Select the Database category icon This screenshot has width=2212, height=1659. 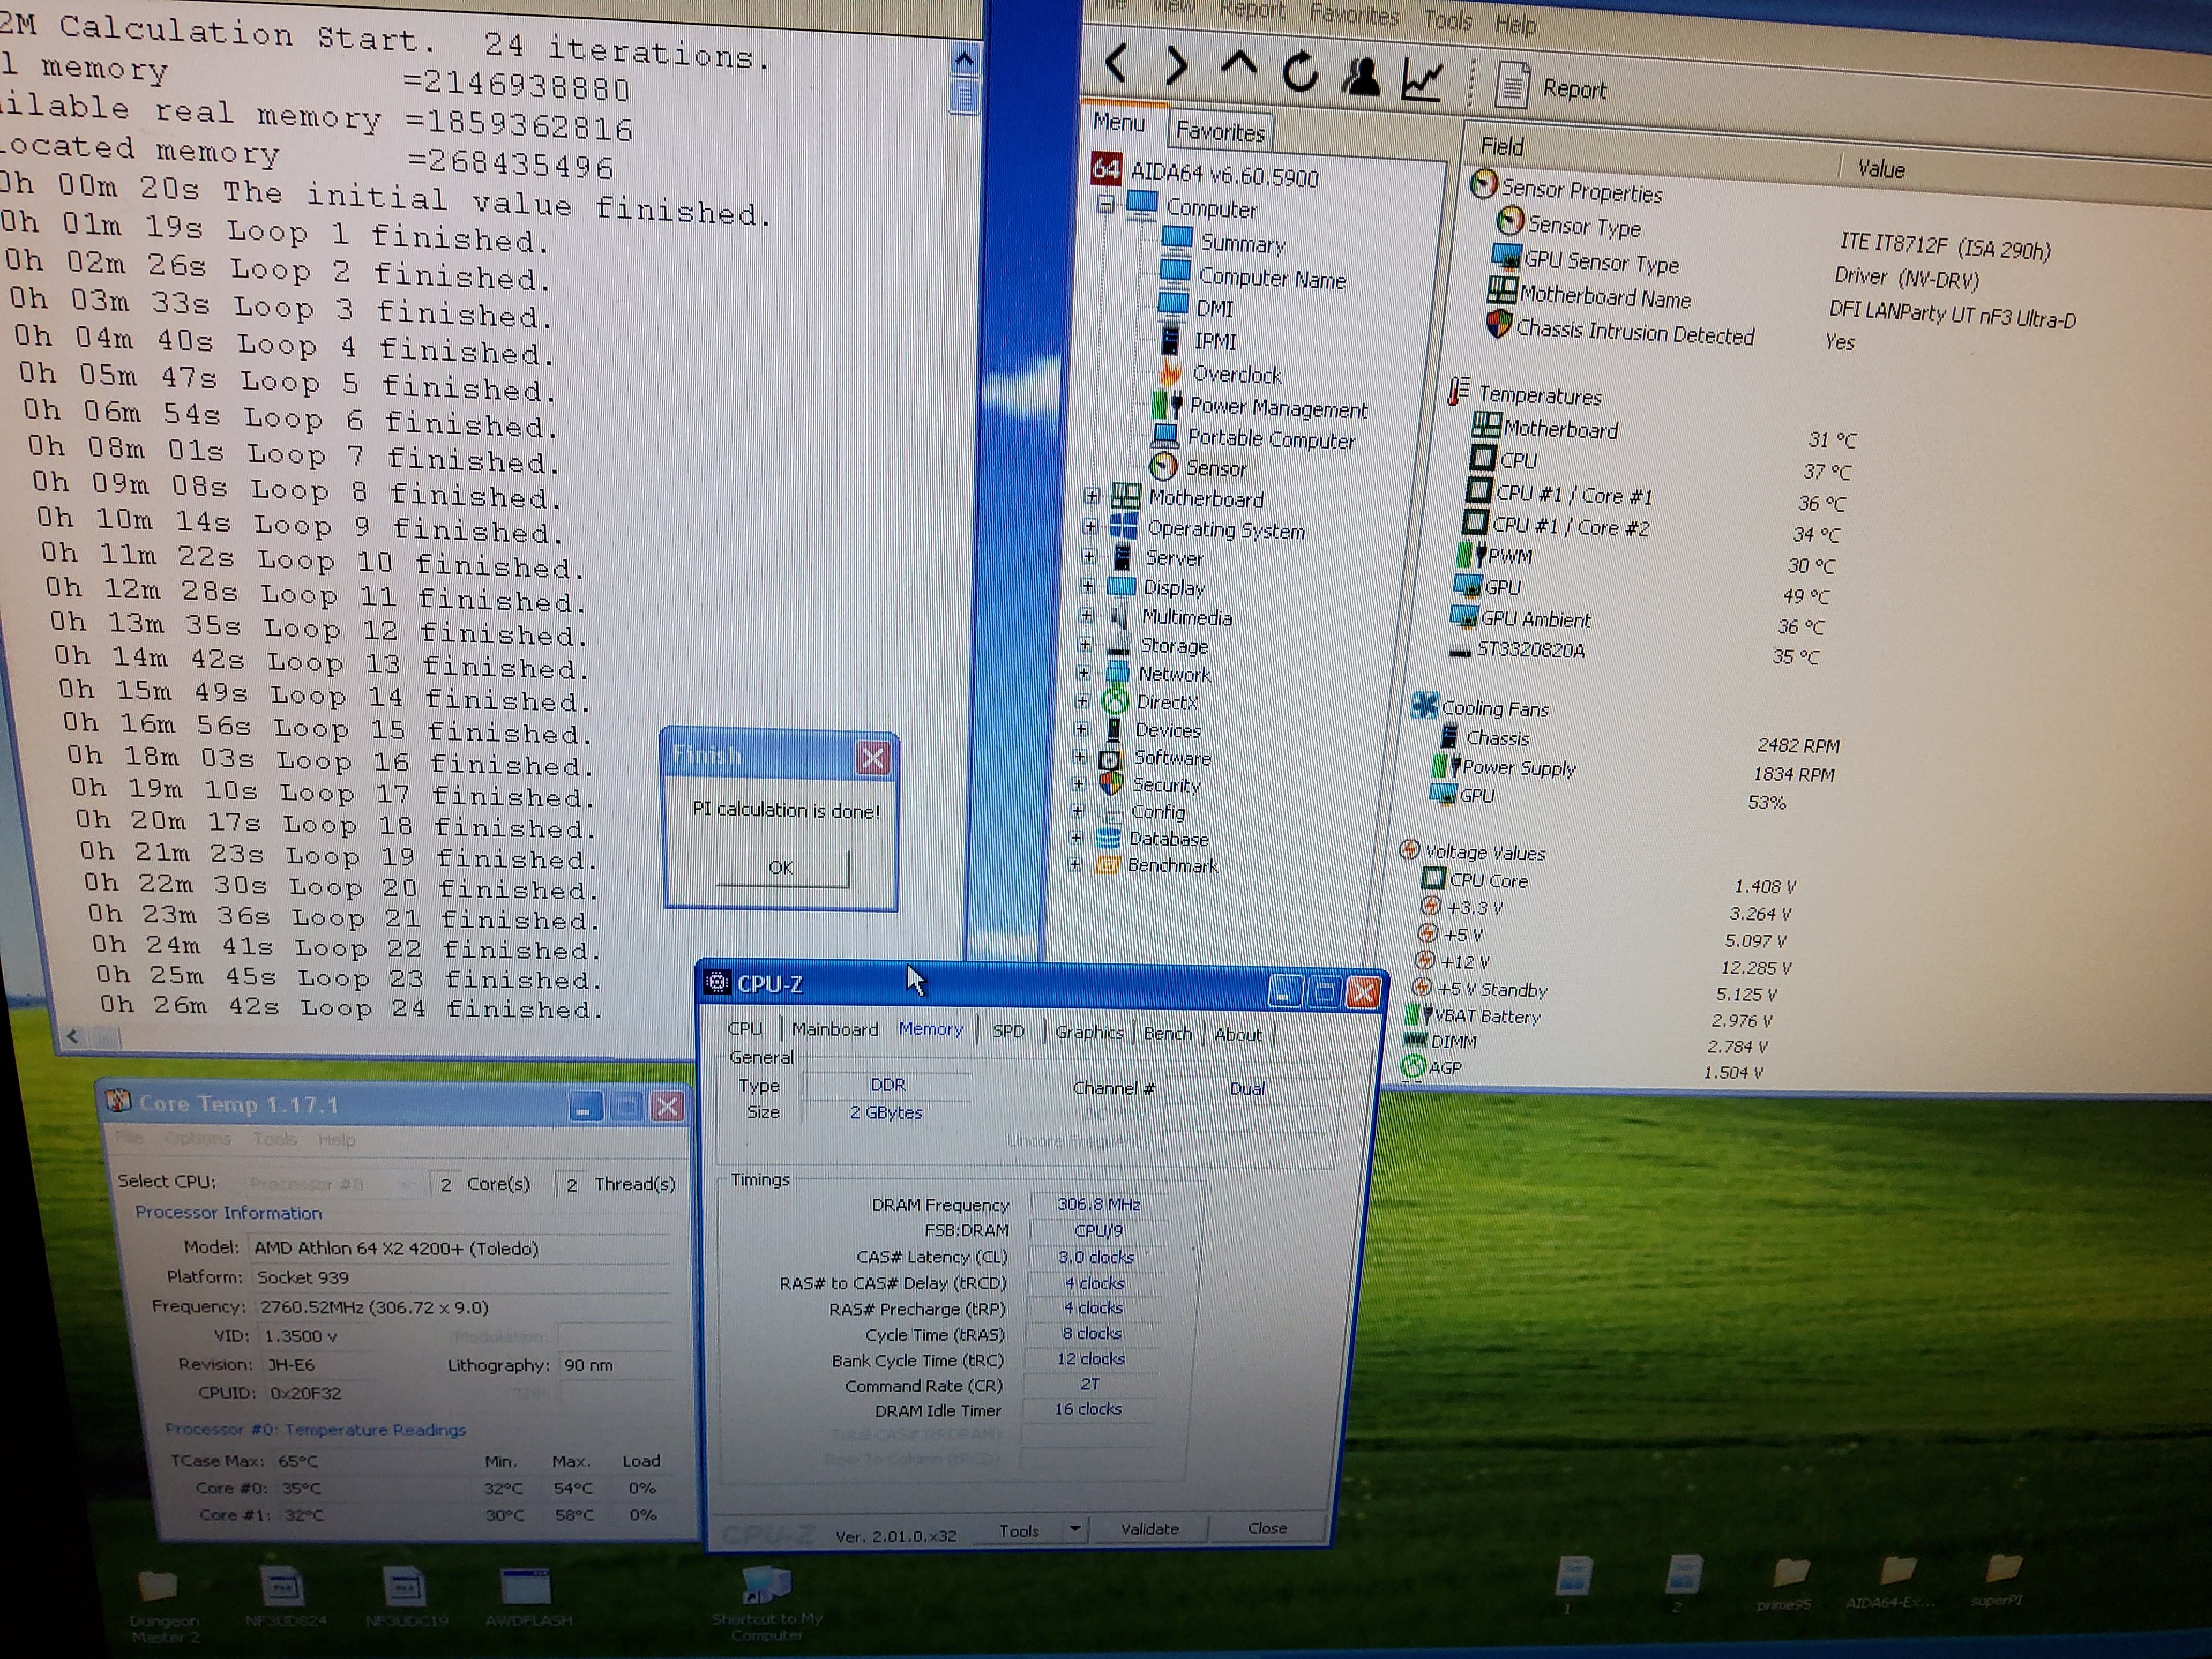pos(1108,837)
